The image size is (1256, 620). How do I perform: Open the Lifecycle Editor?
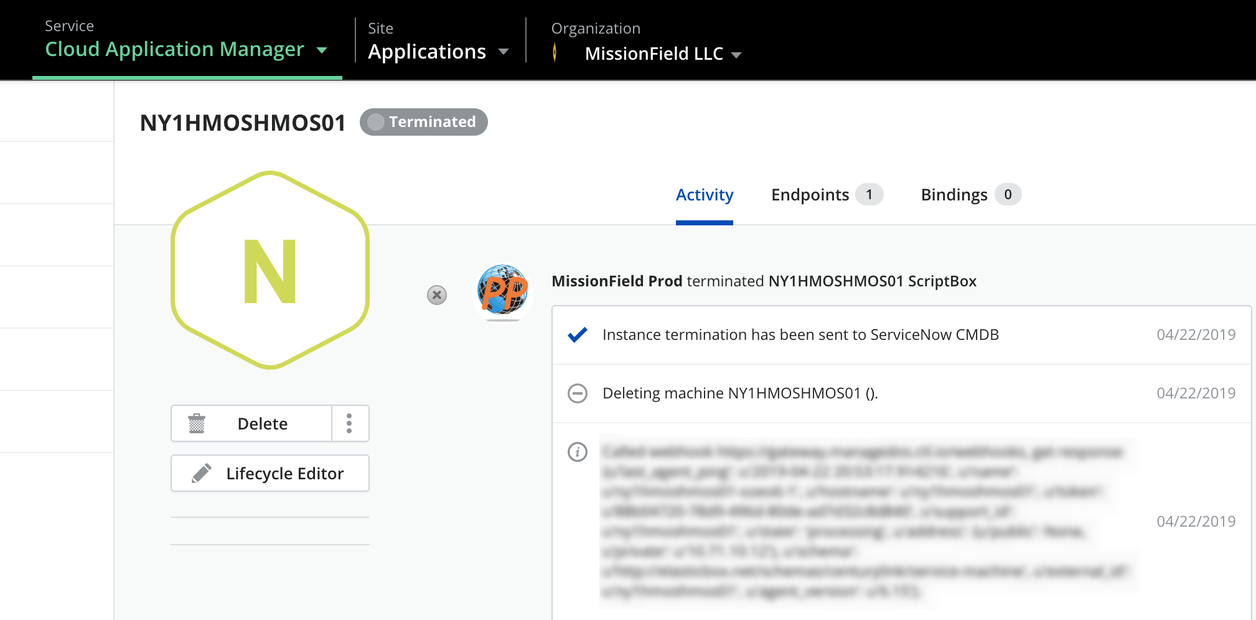tap(270, 474)
